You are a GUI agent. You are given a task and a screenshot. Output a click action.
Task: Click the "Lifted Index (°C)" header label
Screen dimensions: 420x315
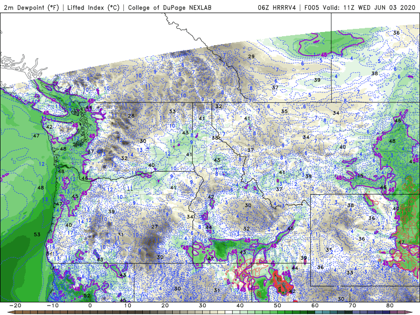[93, 7]
